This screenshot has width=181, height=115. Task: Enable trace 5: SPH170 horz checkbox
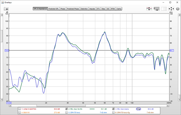coord(66,112)
